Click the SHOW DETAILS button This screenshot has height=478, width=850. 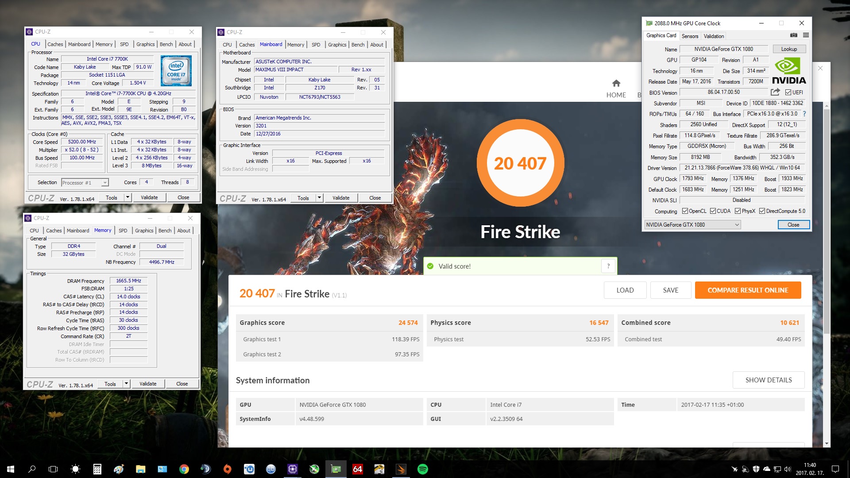coord(768,380)
